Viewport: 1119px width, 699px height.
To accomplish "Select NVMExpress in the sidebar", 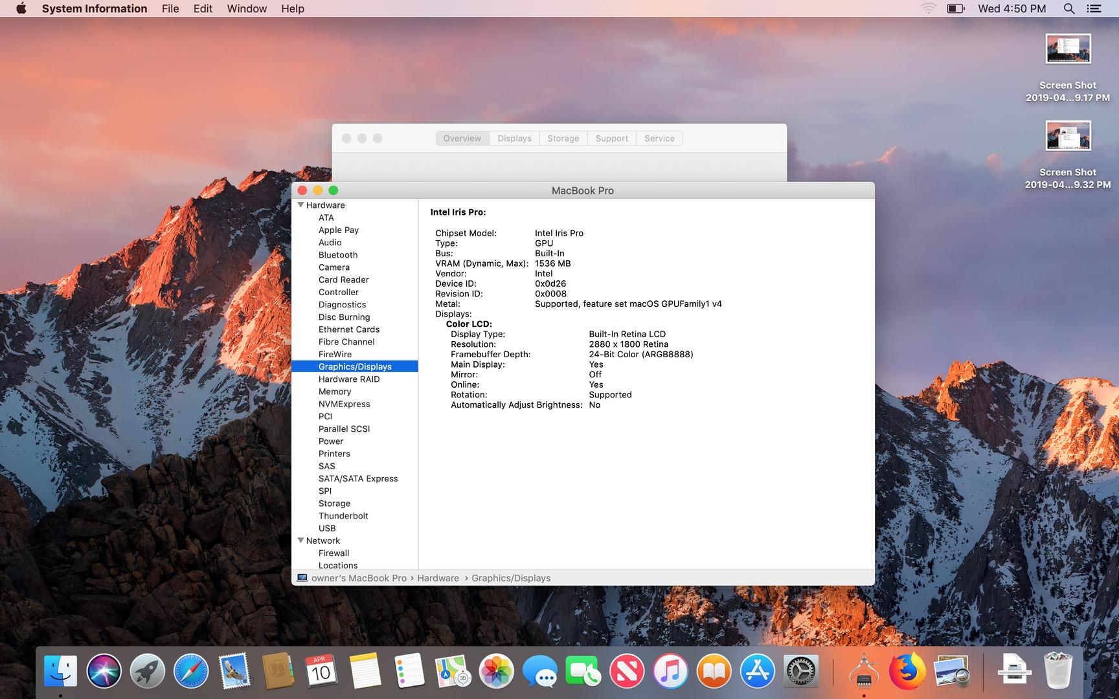I will [345, 404].
